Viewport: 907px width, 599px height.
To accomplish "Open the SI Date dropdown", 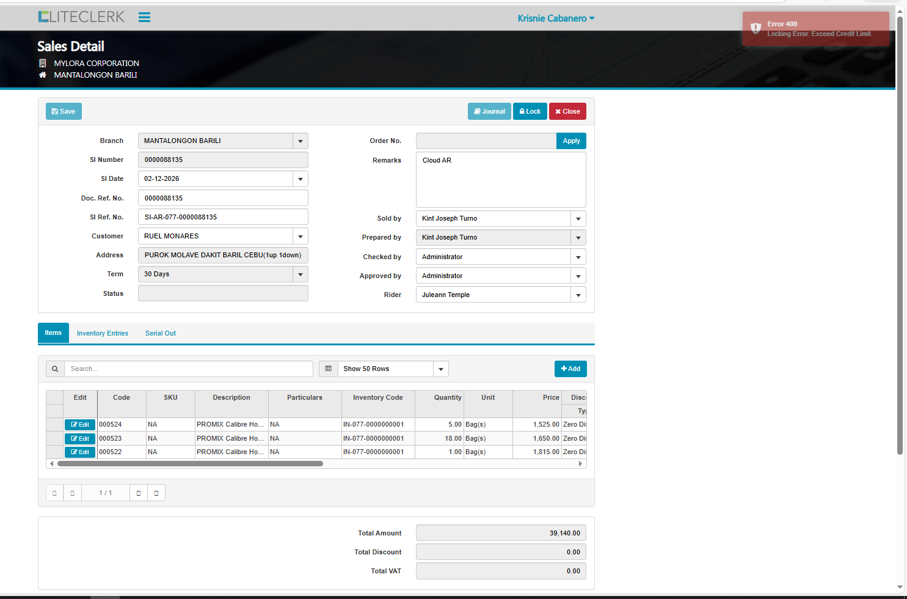I will tap(300, 179).
